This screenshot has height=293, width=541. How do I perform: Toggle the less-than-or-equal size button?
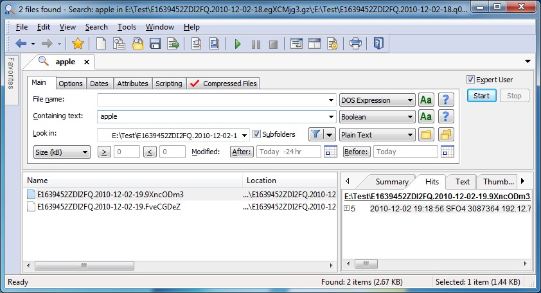pyautogui.click(x=150, y=152)
